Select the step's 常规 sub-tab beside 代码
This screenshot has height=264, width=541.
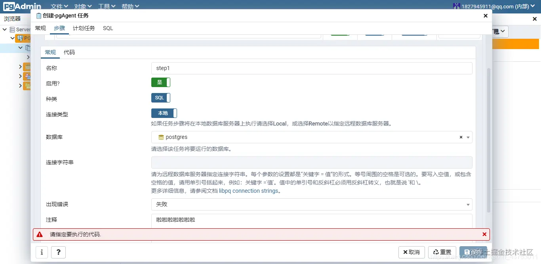click(x=50, y=52)
